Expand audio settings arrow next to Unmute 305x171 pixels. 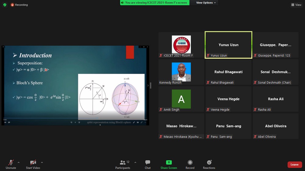19,162
